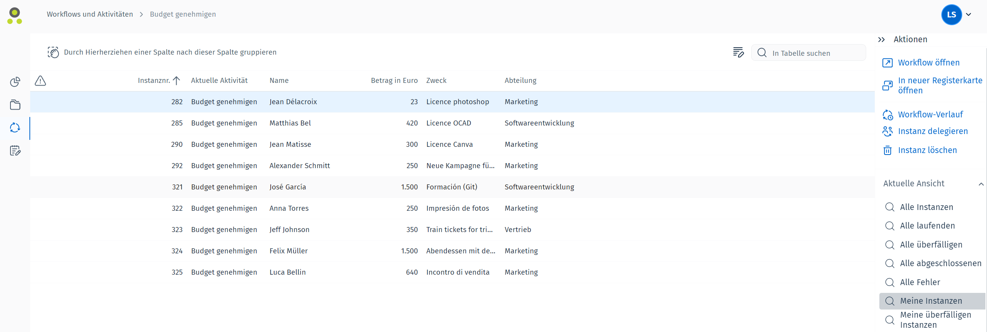Image resolution: width=987 pixels, height=332 pixels.
Task: Click the Formación (Git) cell
Action: click(x=451, y=187)
